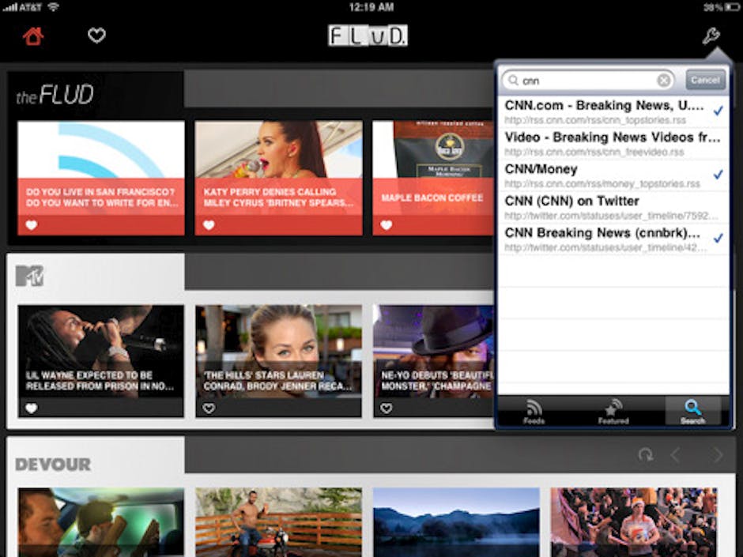This screenshot has width=743, height=557.
Task: Add CNN (CNN) on Twitter feed
Action: (613, 207)
